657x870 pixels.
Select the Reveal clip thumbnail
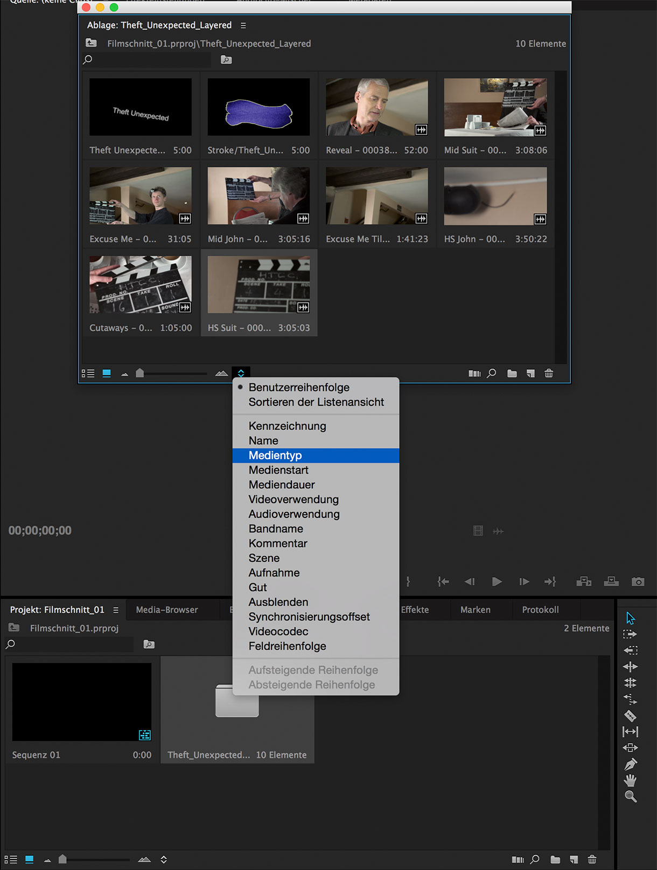[377, 107]
